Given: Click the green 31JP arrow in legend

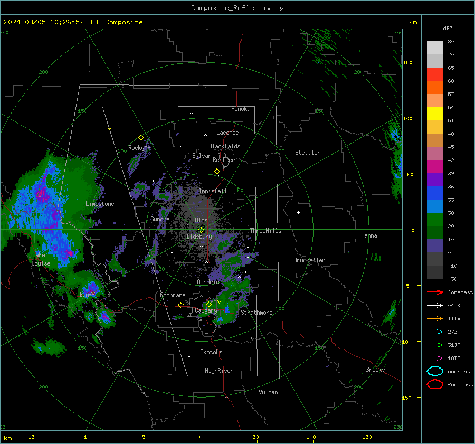Looking at the screenshot, I should 435,345.
